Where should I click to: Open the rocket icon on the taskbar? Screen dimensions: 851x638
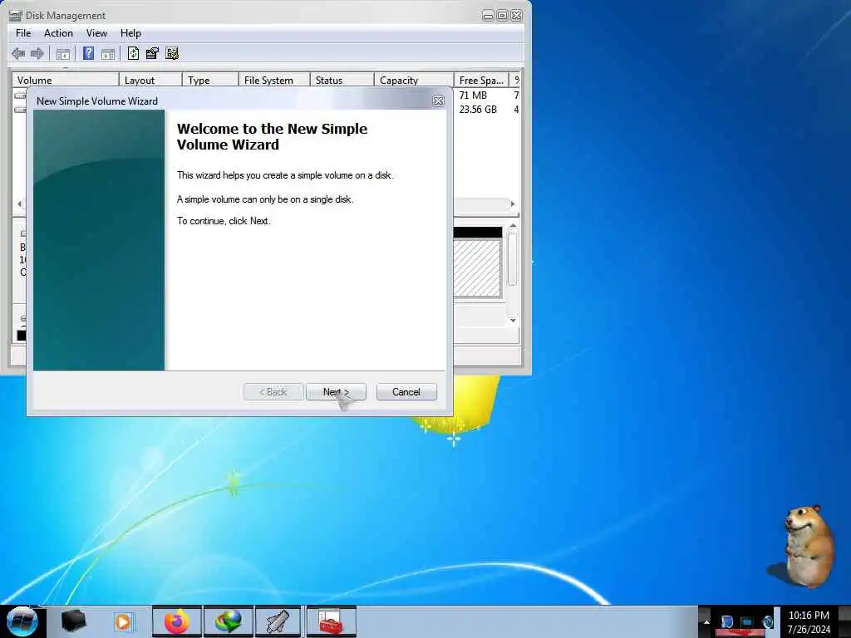point(278,621)
